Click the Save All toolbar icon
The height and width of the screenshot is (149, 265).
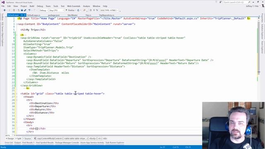point(25,10)
